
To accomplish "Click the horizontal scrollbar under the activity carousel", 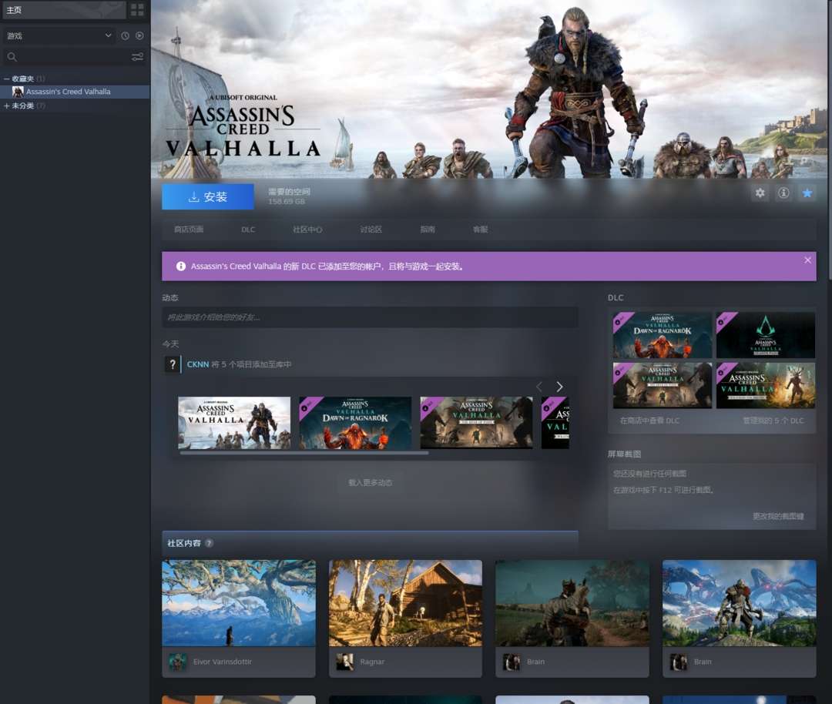I will (304, 453).
